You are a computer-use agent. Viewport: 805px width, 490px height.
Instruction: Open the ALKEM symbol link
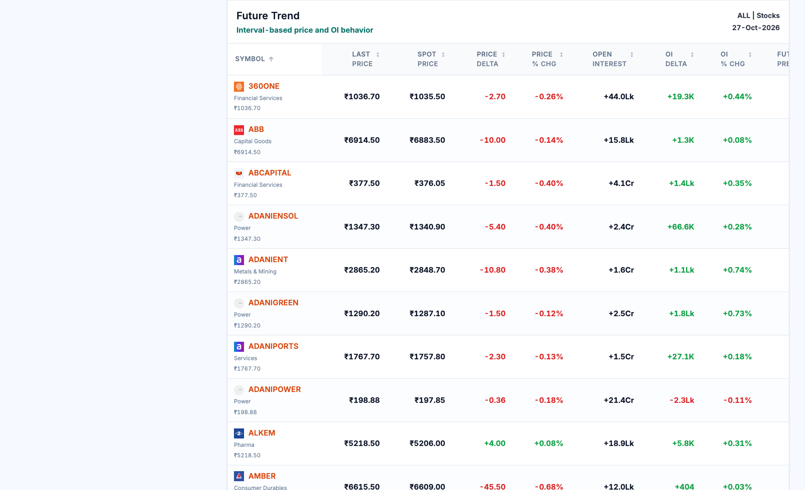coord(262,433)
